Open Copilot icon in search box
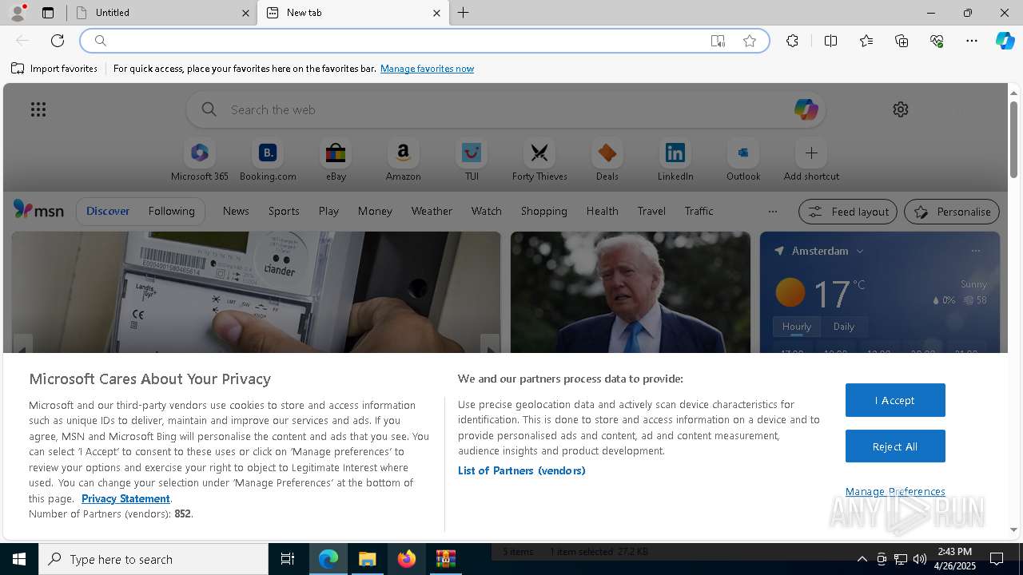The image size is (1023, 575). [806, 109]
